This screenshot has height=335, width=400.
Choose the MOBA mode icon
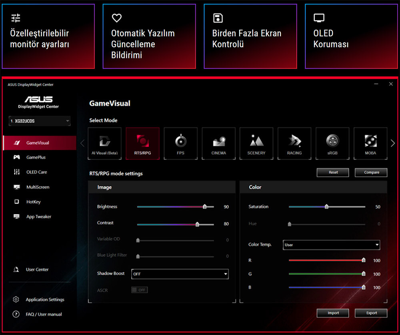370,144
